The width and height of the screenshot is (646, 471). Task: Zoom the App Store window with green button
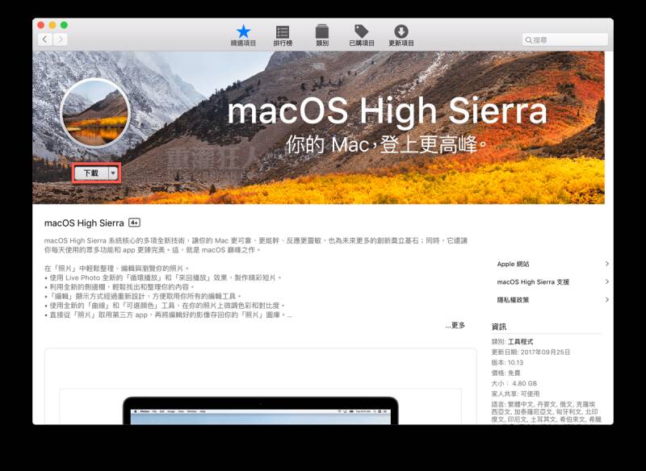coord(64,25)
